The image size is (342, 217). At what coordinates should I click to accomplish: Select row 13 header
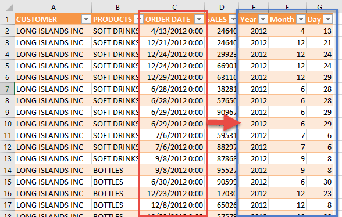7,158
